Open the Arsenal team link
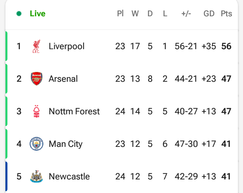This screenshot has width=243, height=193. click(x=63, y=79)
